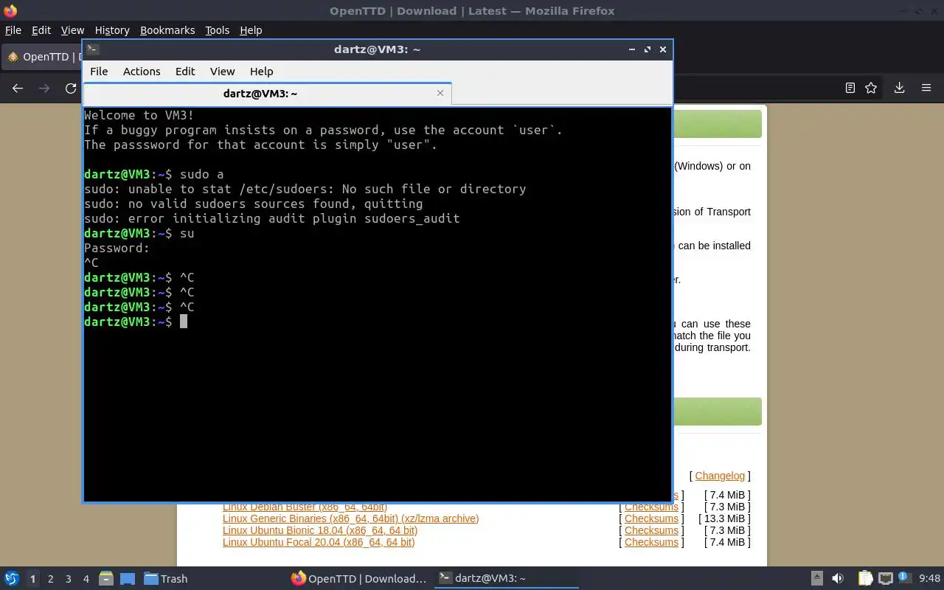Open Trash from the taskbar
Viewport: 944px width, 590px height.
coord(165,578)
